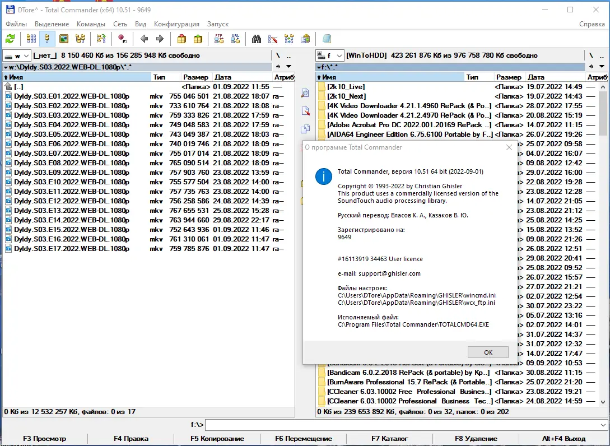Viewport: 610px width, 446px height.
Task: Open Find Files with the binoculars icon
Action: (x=257, y=39)
